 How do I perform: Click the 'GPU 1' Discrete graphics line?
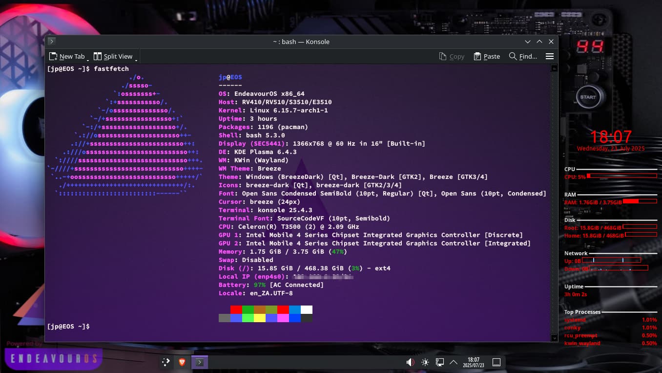pos(371,235)
